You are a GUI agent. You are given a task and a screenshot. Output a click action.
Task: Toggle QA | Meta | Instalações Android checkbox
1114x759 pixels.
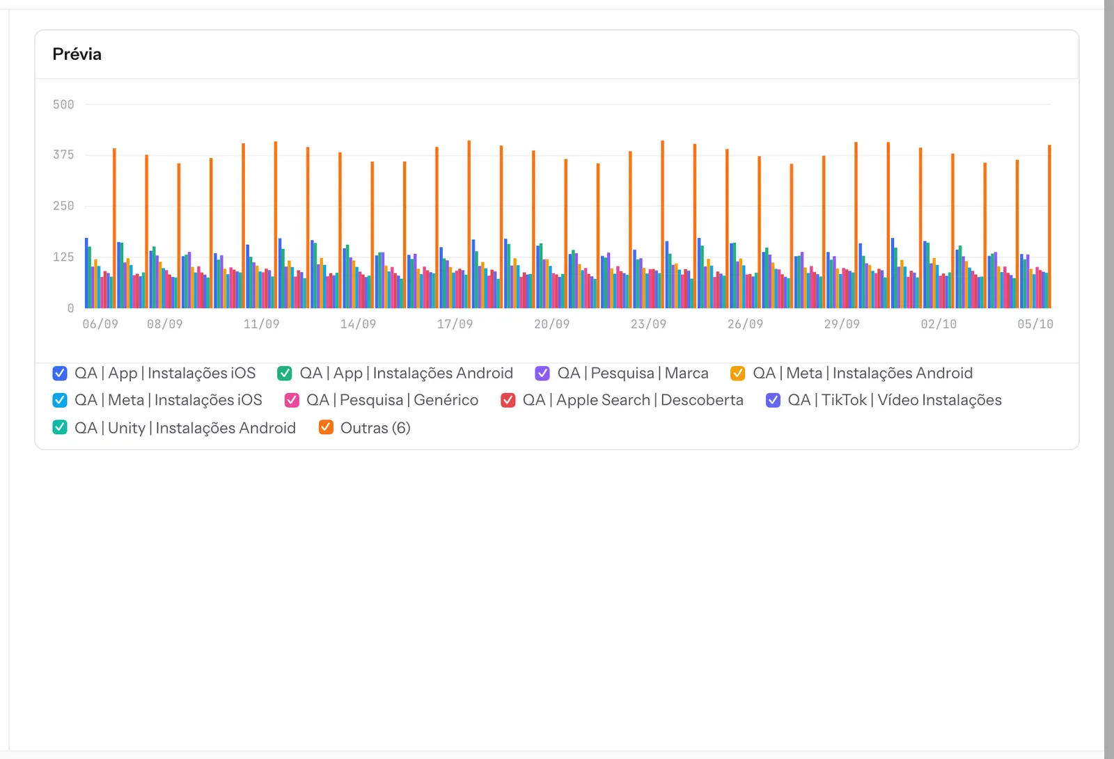point(738,374)
